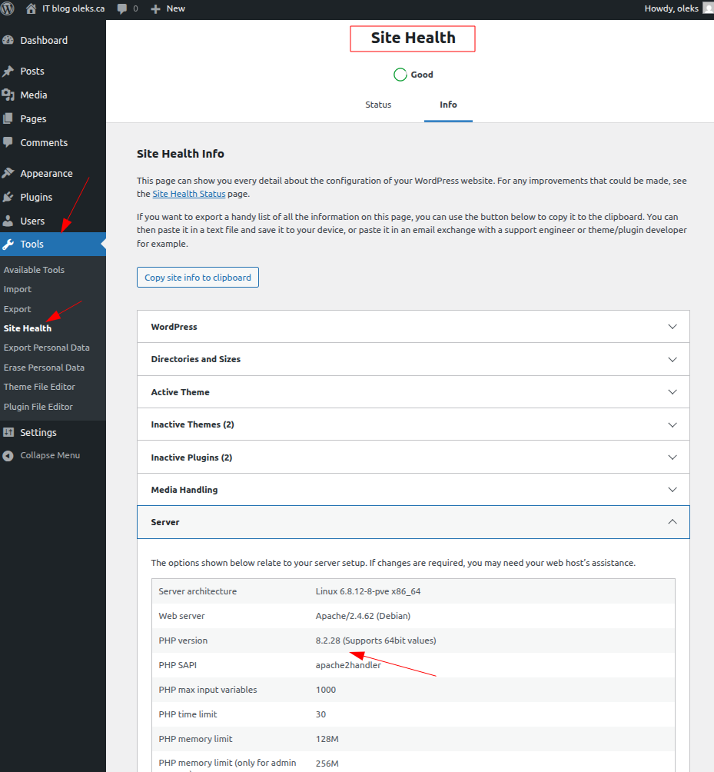
Task: Expand the Active Theme section
Action: [x=413, y=392]
